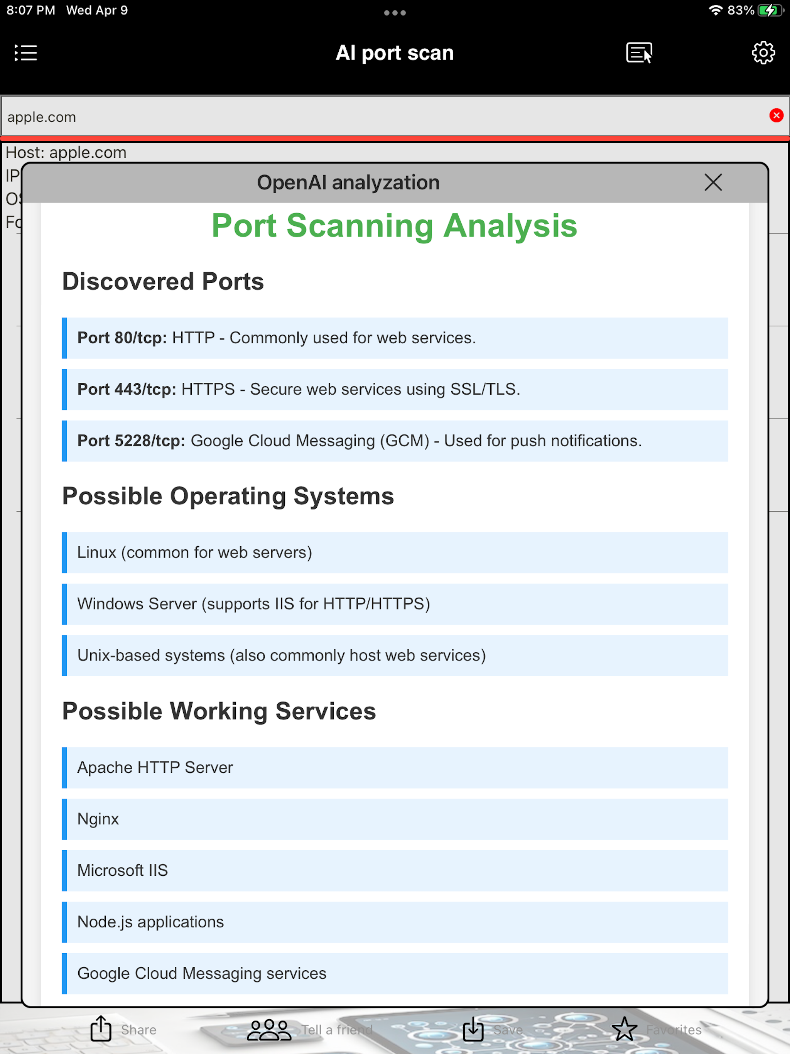Clear the apple.com host field
790x1054 pixels.
776,115
